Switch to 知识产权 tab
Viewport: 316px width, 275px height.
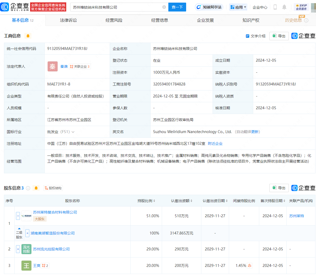click(251, 20)
